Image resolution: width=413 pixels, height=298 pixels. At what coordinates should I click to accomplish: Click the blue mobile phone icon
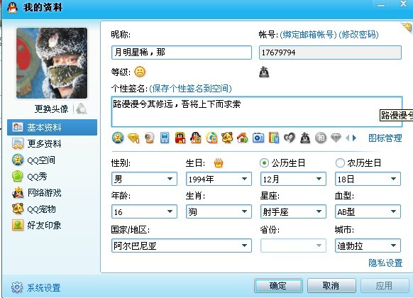coord(165,138)
